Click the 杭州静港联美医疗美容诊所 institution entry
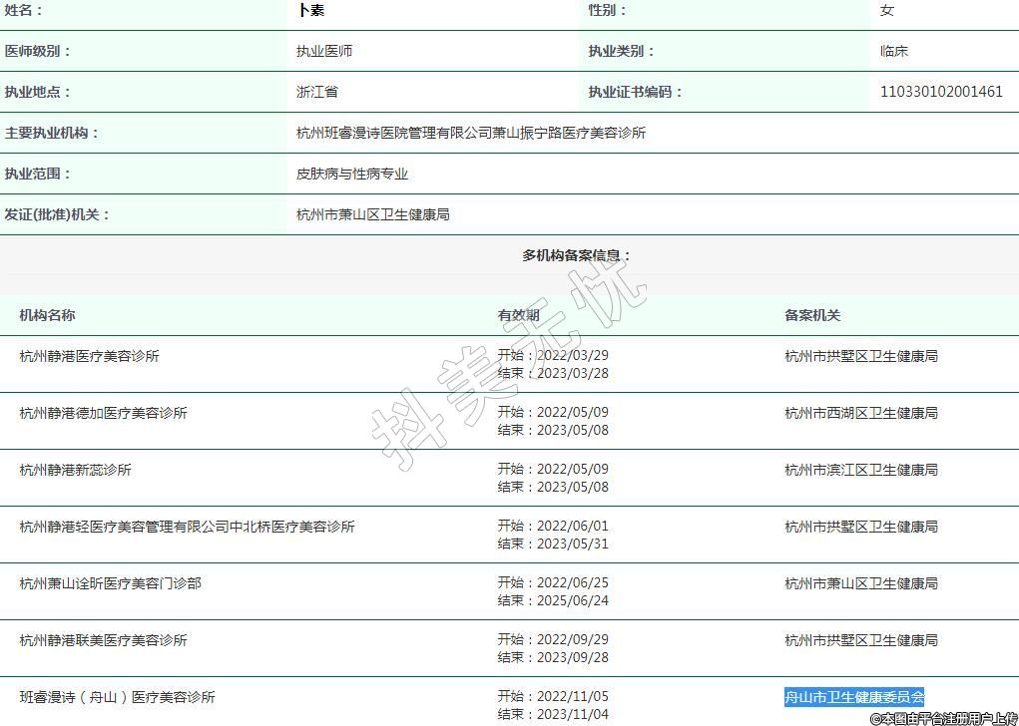Image resolution: width=1019 pixels, height=726 pixels. click(x=103, y=640)
